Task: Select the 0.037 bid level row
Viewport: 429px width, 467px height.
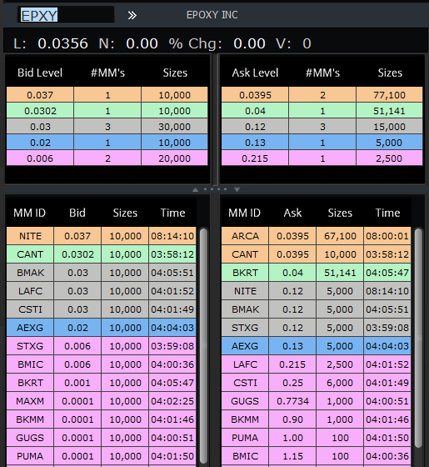Action: pos(107,95)
